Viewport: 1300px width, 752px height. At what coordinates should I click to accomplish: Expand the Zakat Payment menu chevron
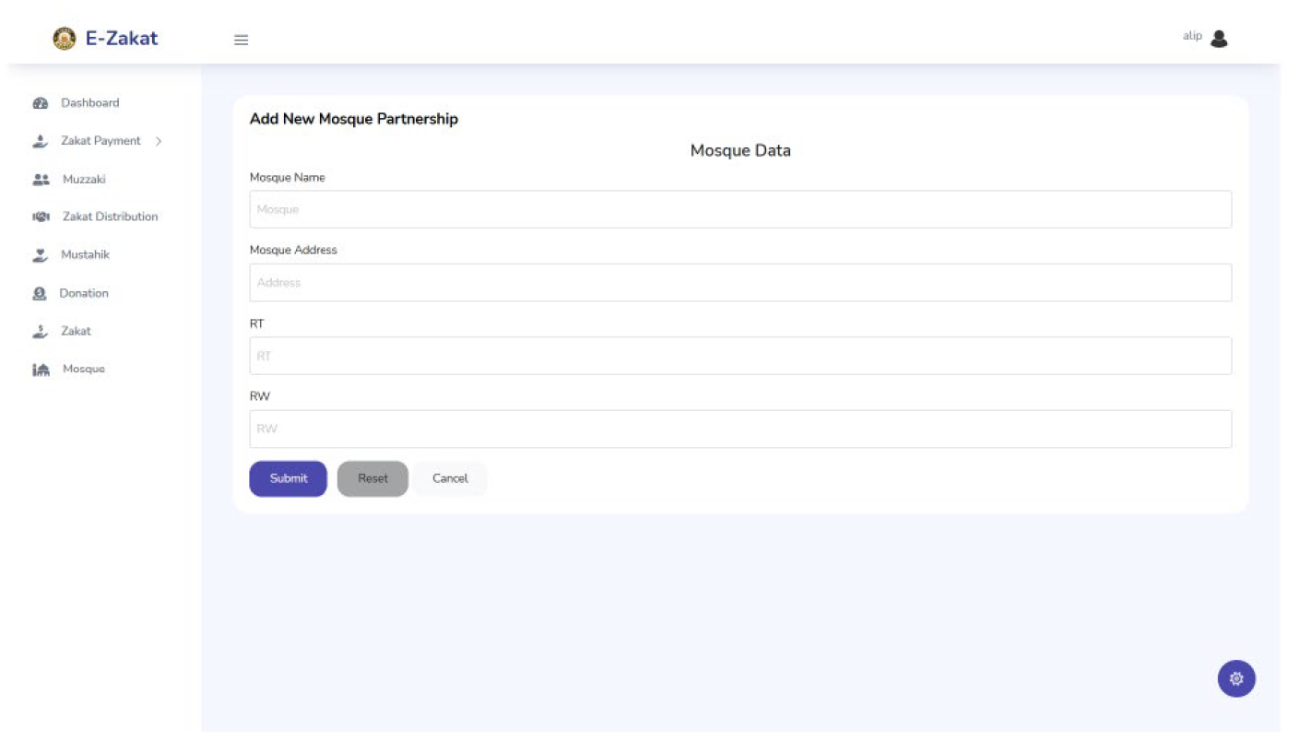pos(159,140)
